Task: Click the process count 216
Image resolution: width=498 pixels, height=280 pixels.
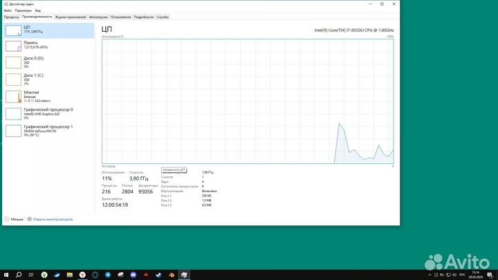Action: tap(107, 192)
